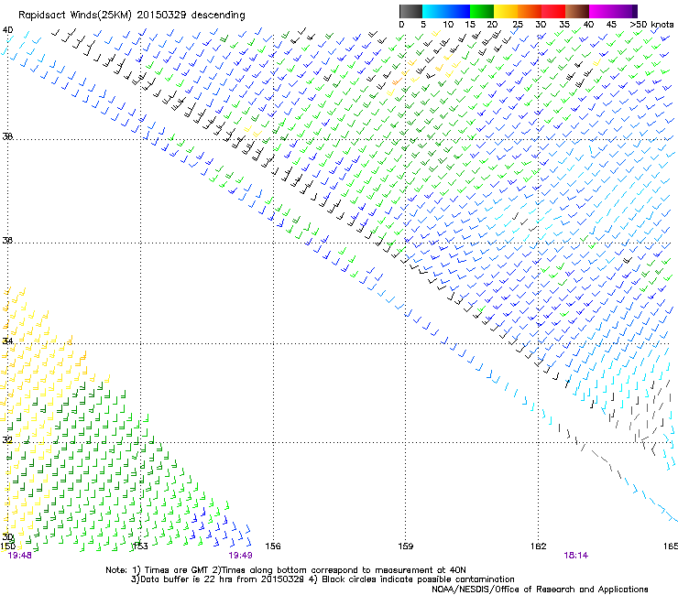
Task: Click the green 15-20 knots color bar segment
Action: pyautogui.click(x=482, y=11)
